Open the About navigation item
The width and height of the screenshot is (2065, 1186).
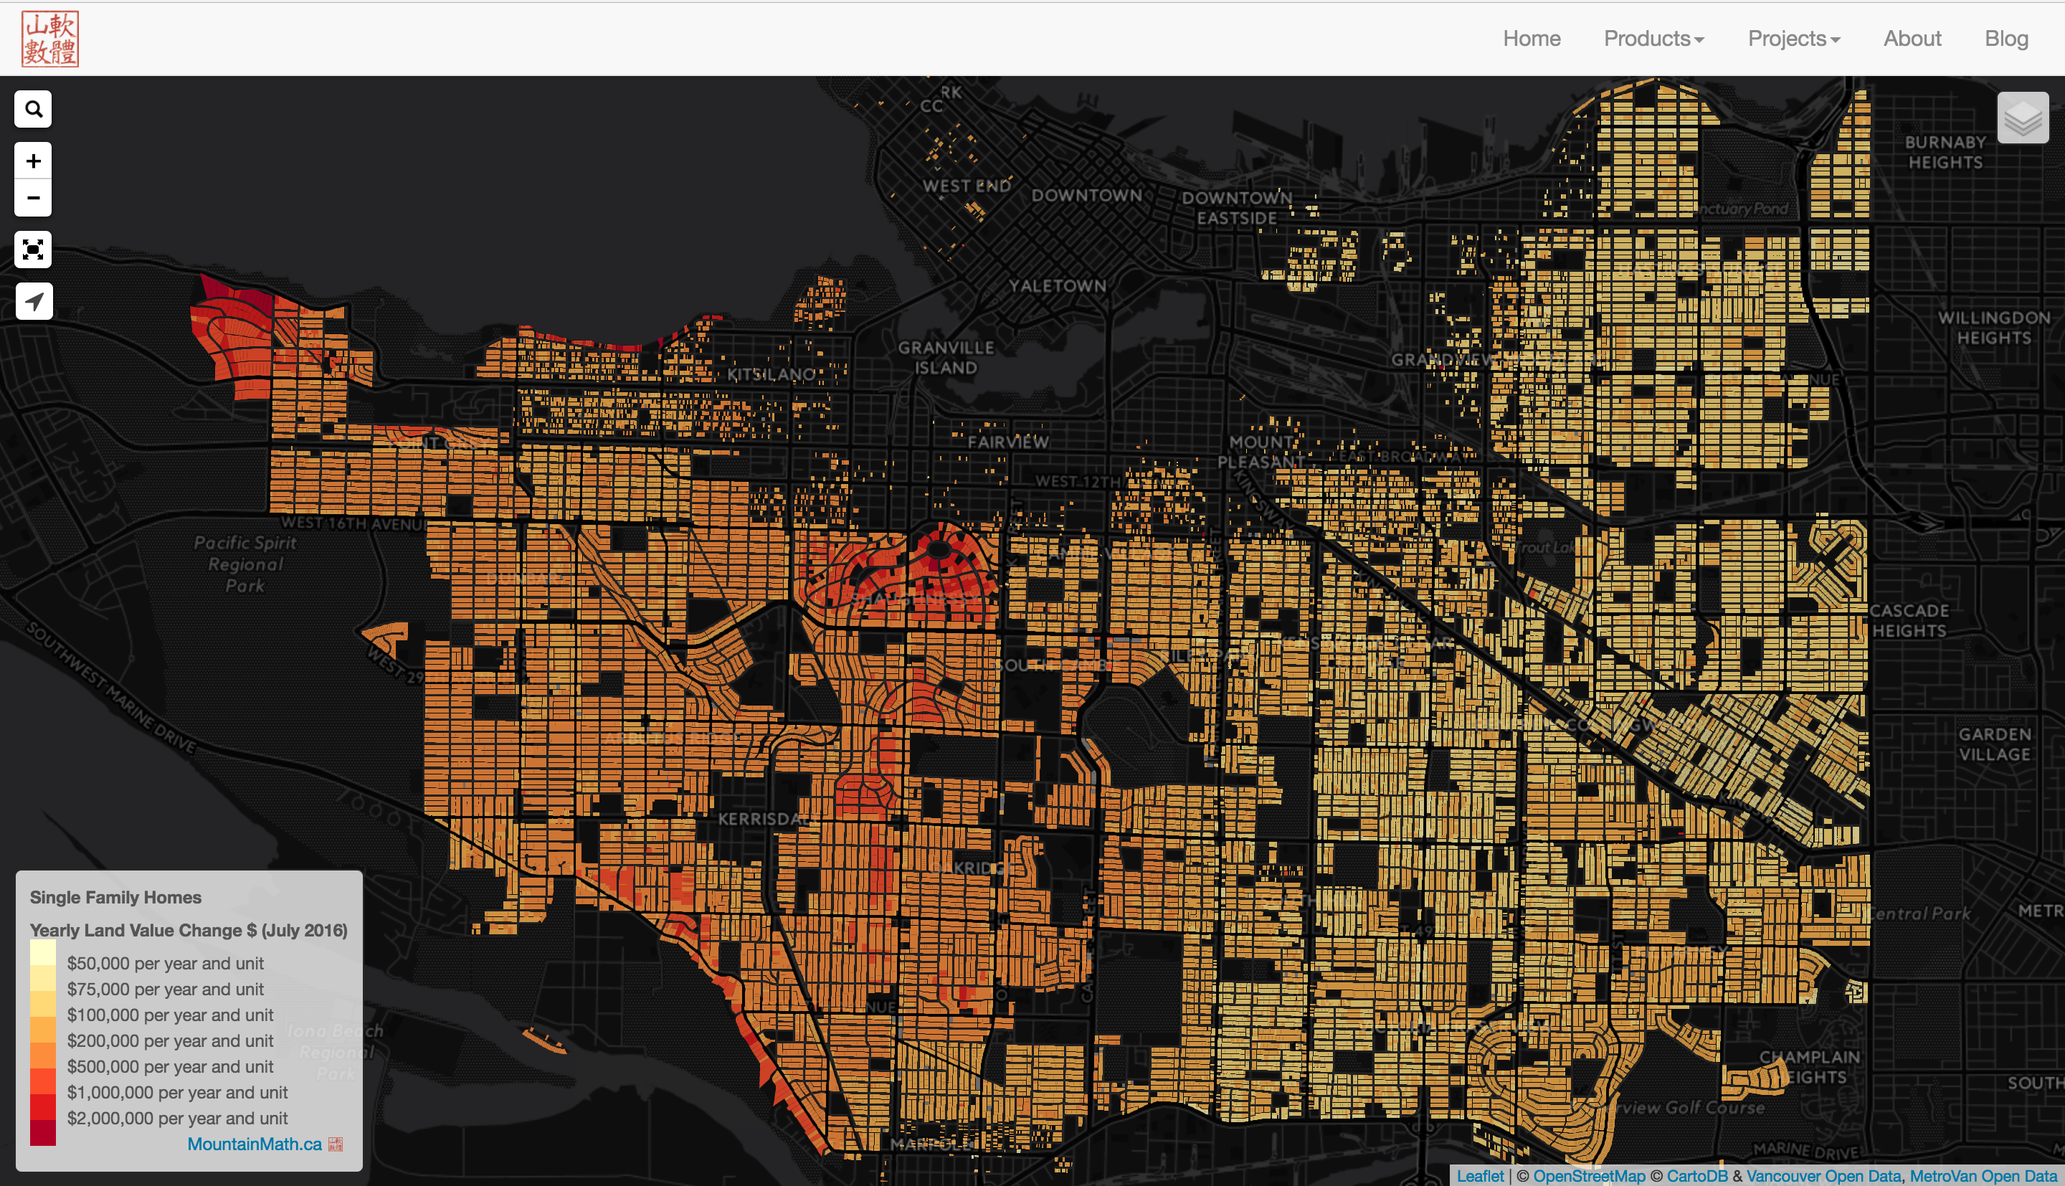1912,38
